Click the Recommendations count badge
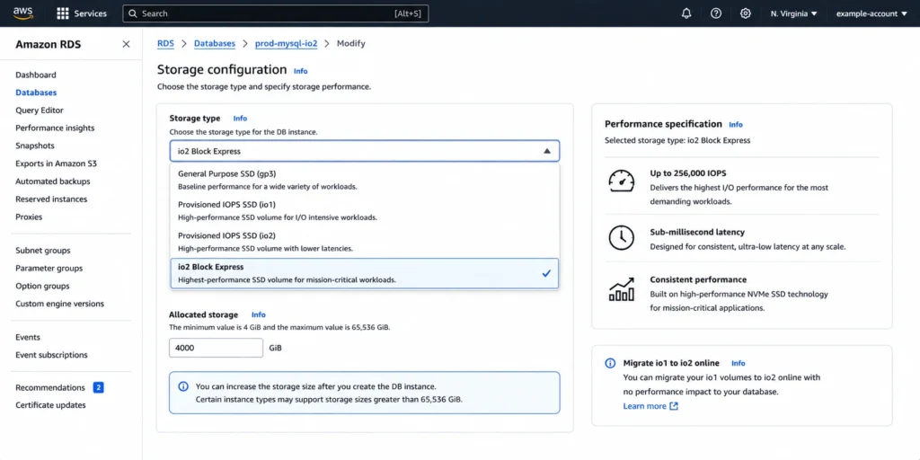The image size is (920, 460). [99, 387]
